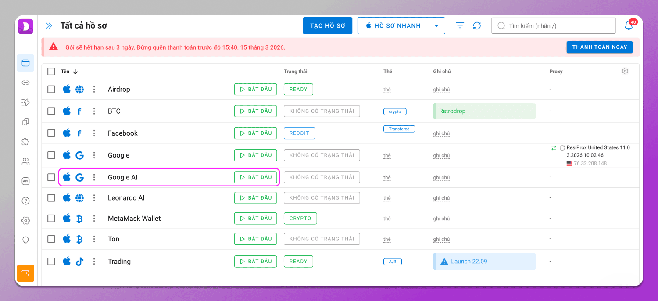Click the ghi chú note for Airdrop
Viewport: 658px width, 301px height.
tap(441, 90)
